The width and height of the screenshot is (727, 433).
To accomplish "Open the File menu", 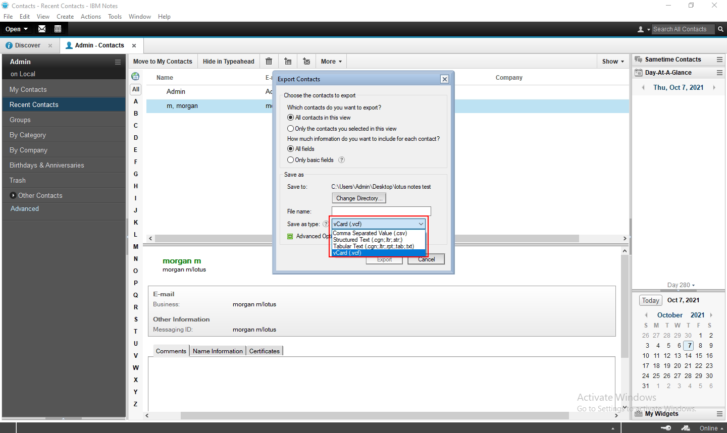I will tap(8, 17).
